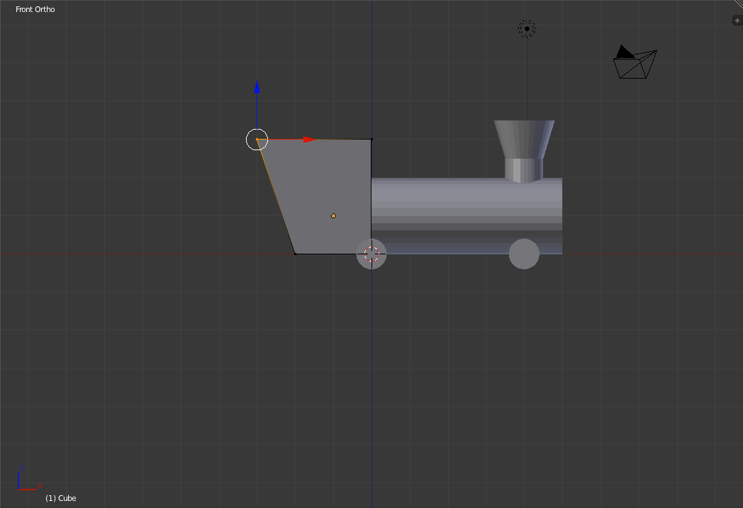Click the red X-axis manipulator arrow
743x508 pixels.
point(309,140)
